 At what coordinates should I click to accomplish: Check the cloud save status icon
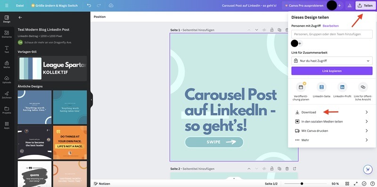tap(111, 5)
